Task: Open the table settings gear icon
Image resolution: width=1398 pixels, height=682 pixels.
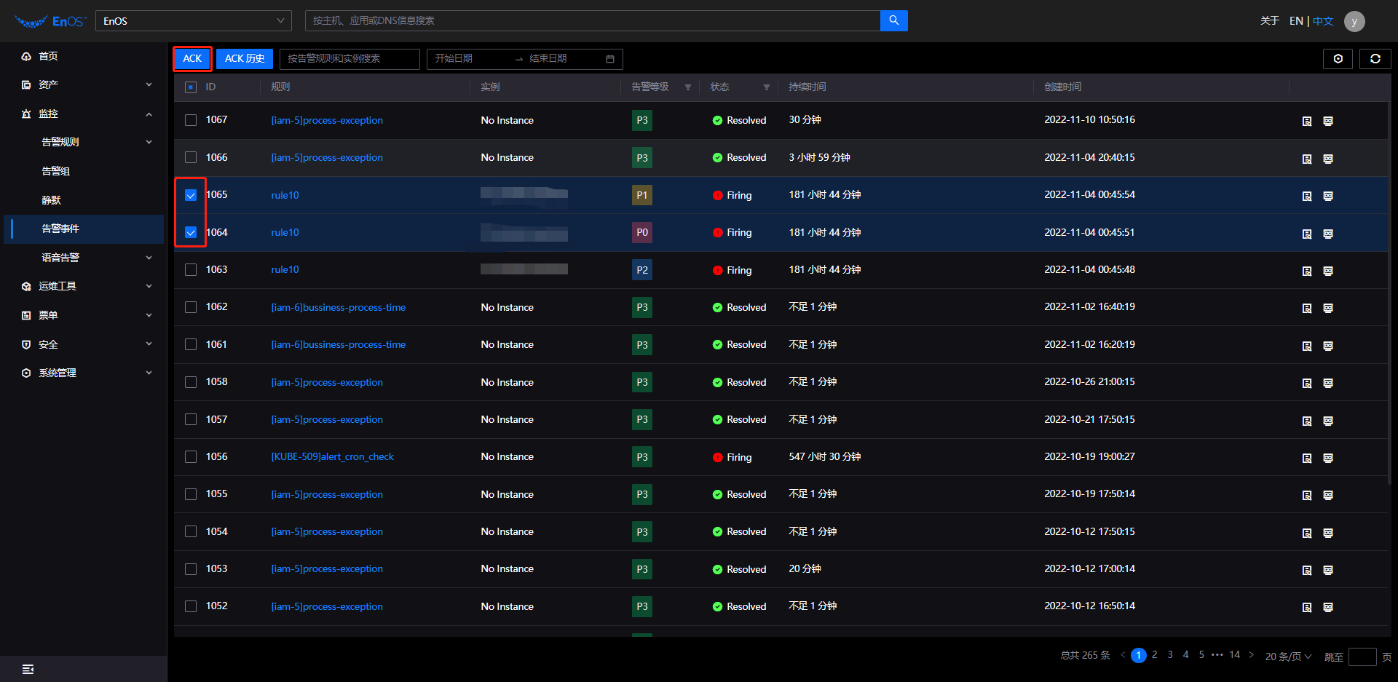Action: (x=1338, y=59)
